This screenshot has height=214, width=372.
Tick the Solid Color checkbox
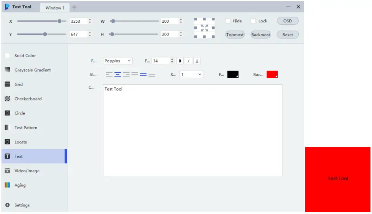[8, 56]
